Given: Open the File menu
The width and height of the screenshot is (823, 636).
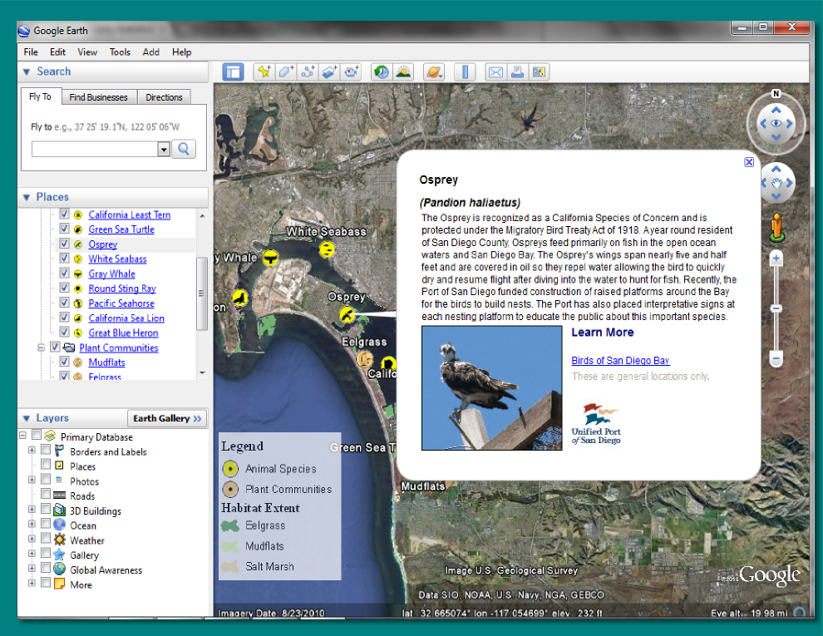Looking at the screenshot, I should tap(31, 52).
